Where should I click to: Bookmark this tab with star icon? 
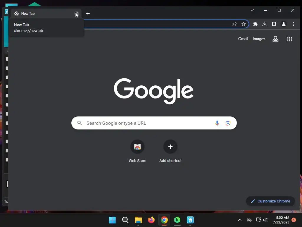pos(243,24)
